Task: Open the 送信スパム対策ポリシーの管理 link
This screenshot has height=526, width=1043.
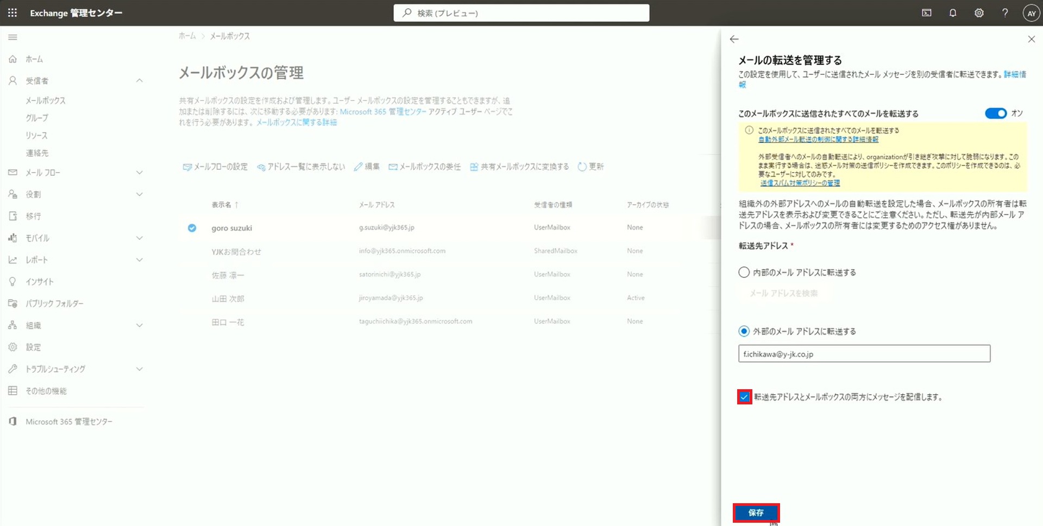Action: pos(800,183)
